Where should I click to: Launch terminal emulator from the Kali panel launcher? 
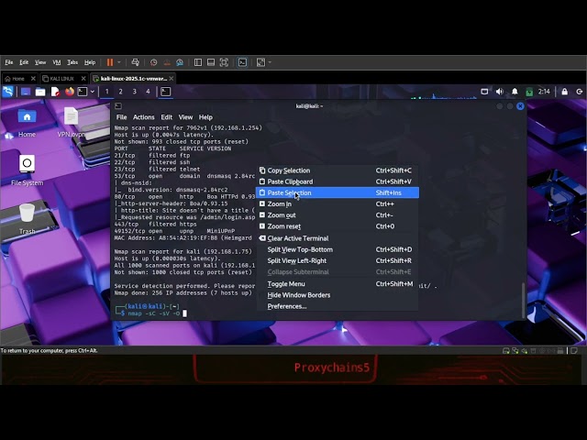point(83,92)
